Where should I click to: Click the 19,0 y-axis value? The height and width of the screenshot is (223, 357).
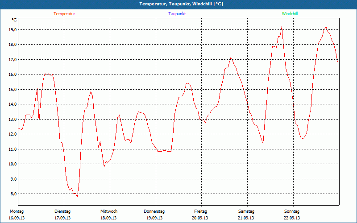[13, 30]
